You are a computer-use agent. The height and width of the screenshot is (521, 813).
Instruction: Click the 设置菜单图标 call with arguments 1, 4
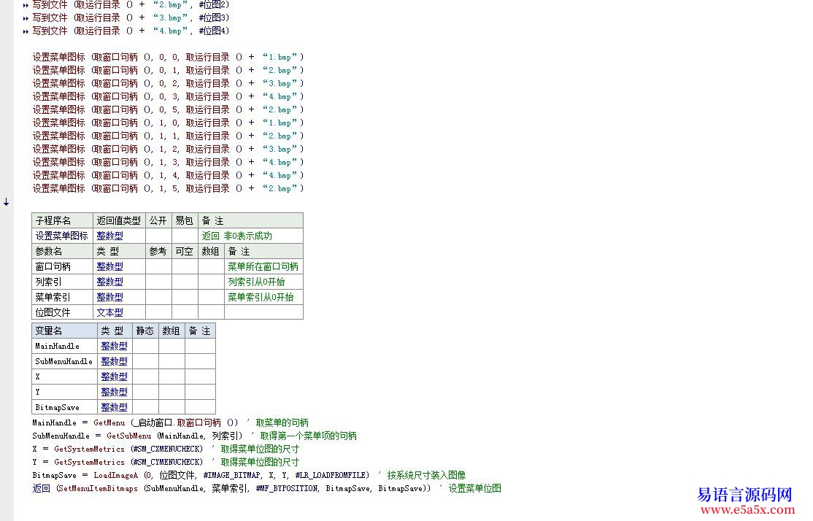coord(168,175)
